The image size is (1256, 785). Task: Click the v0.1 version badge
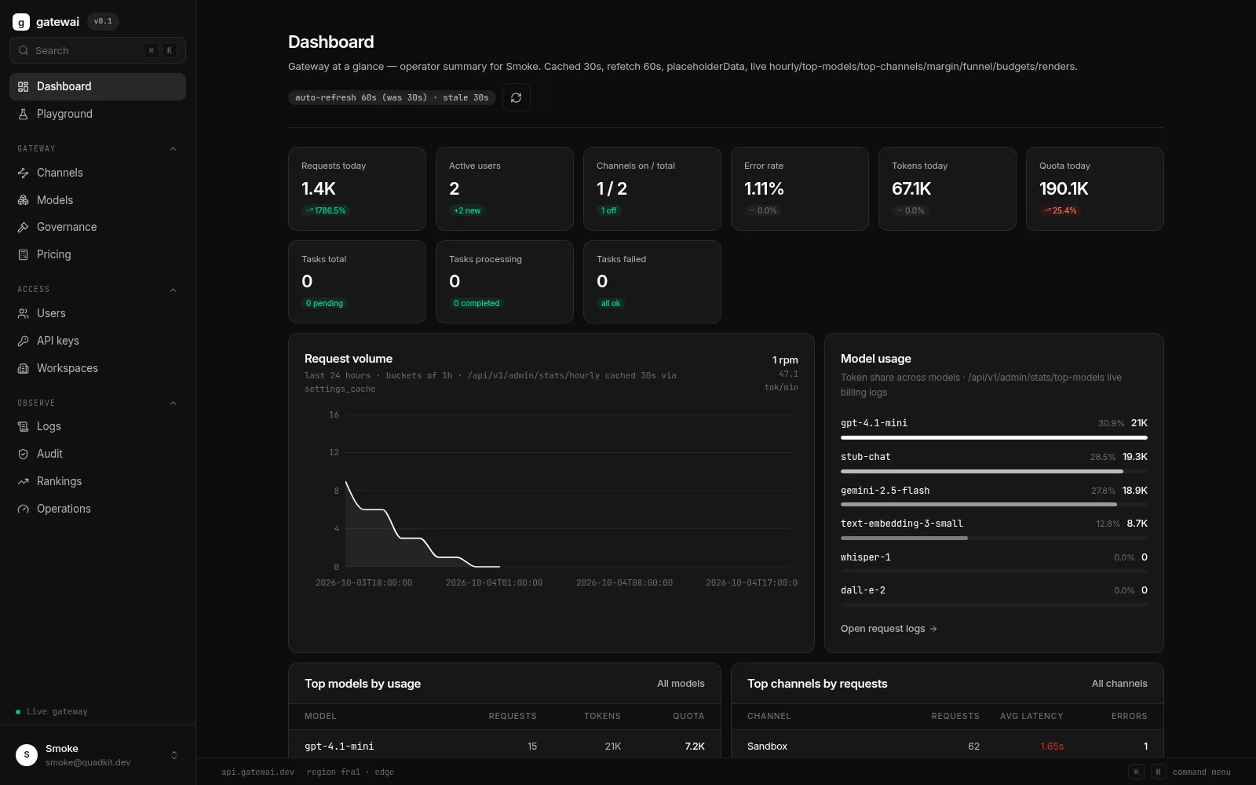tap(103, 22)
